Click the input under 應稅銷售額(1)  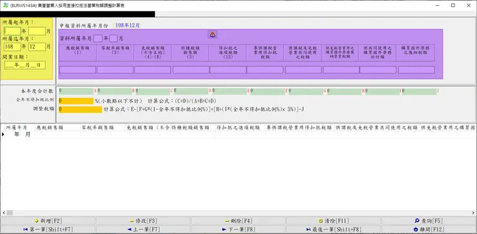77,70
